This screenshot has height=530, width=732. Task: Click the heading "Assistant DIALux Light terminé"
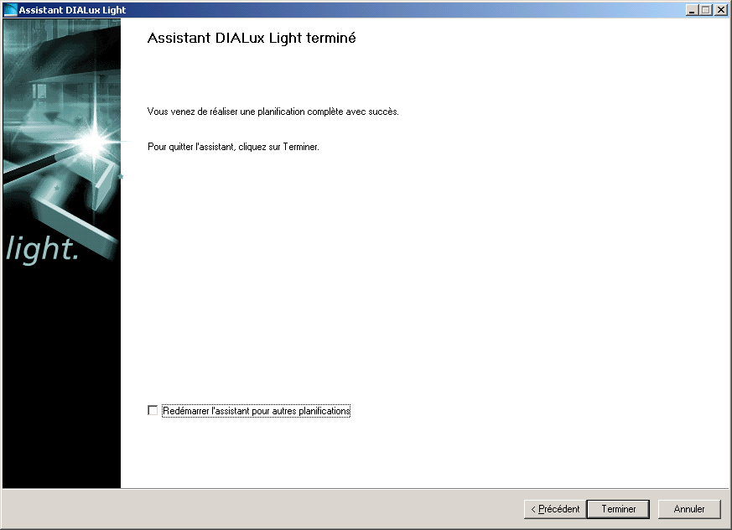click(252, 38)
